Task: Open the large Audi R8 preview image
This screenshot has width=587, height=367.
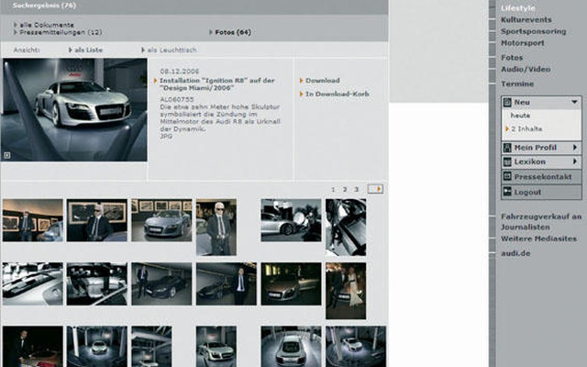Action: tap(74, 110)
